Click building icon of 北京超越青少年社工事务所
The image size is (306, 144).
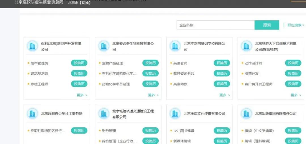[32, 114]
